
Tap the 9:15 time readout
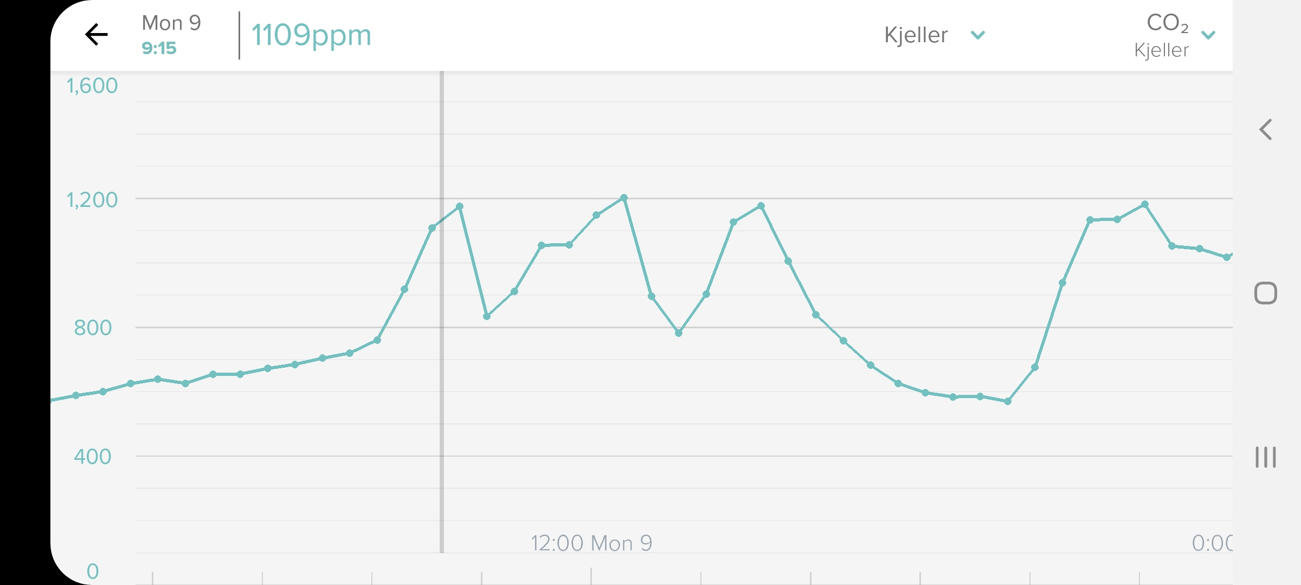159,49
